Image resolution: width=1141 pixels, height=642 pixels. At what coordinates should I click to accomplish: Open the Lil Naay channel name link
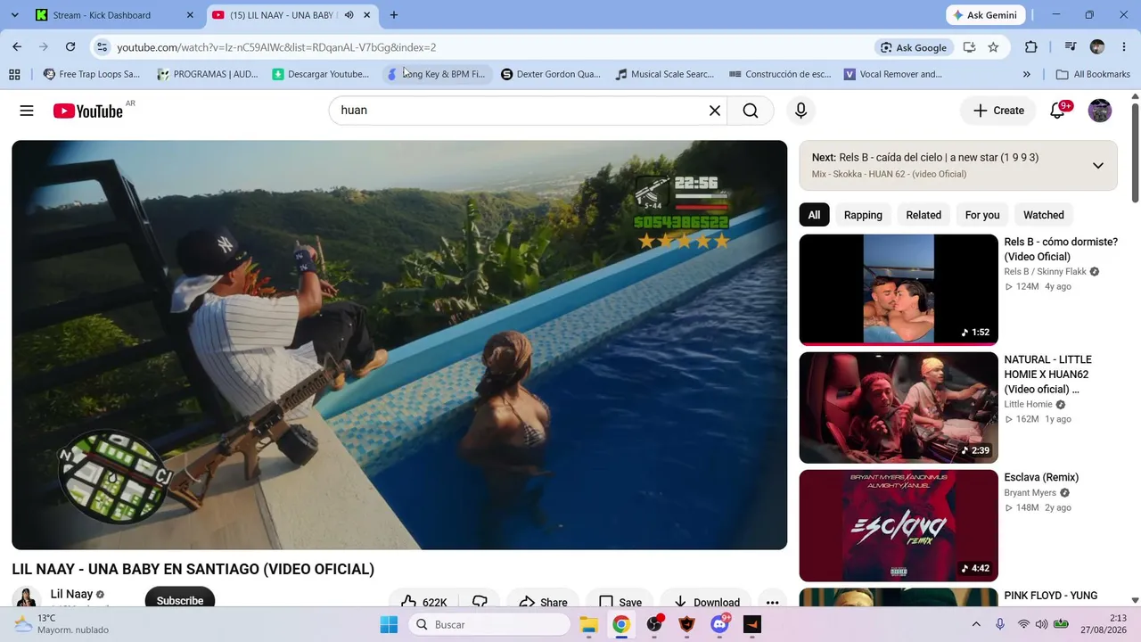point(71,594)
